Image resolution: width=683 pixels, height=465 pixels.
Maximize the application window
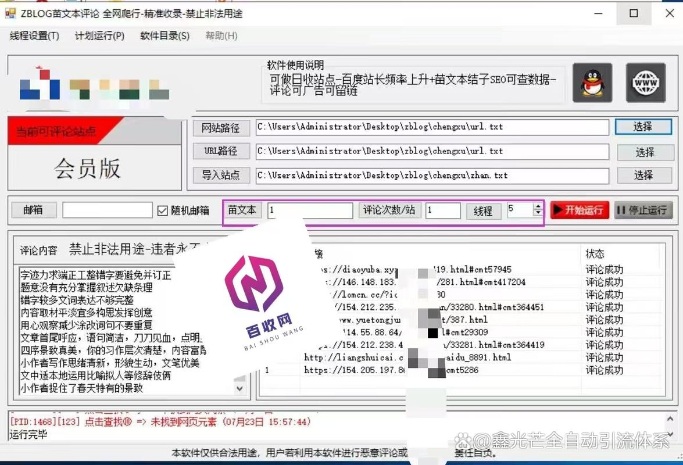(x=634, y=13)
